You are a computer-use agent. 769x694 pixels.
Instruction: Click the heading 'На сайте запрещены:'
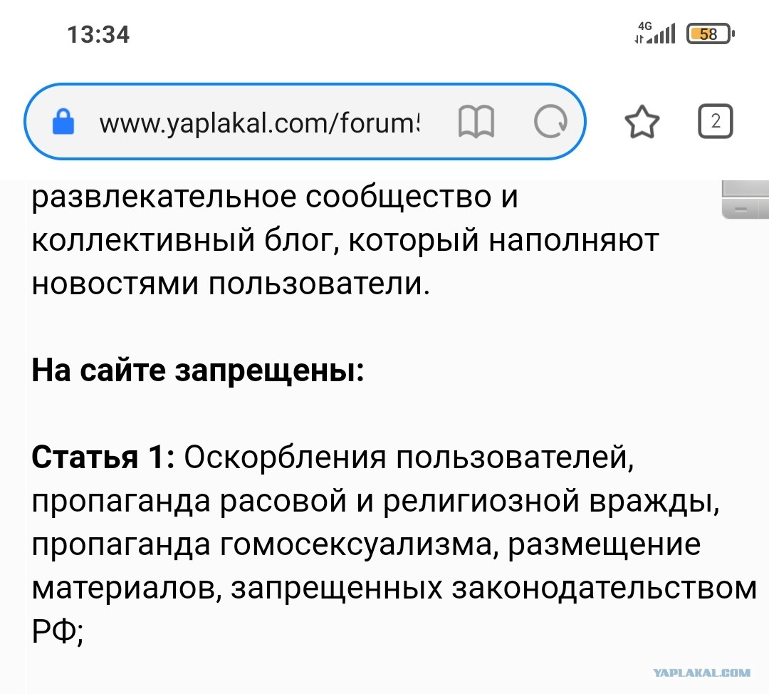[x=198, y=370]
